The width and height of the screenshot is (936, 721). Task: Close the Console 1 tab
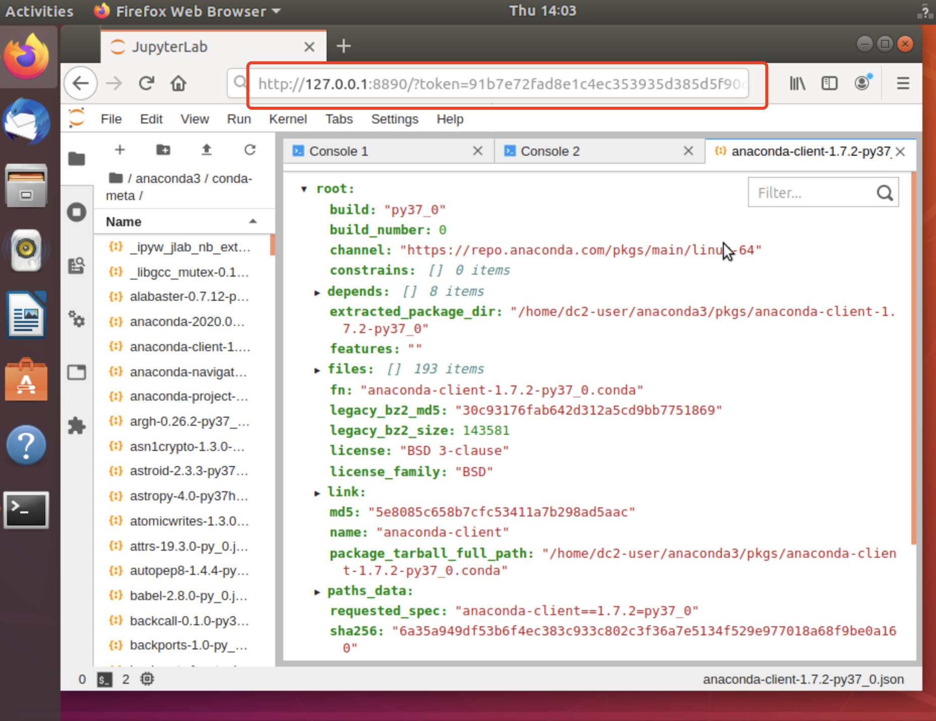(x=477, y=151)
